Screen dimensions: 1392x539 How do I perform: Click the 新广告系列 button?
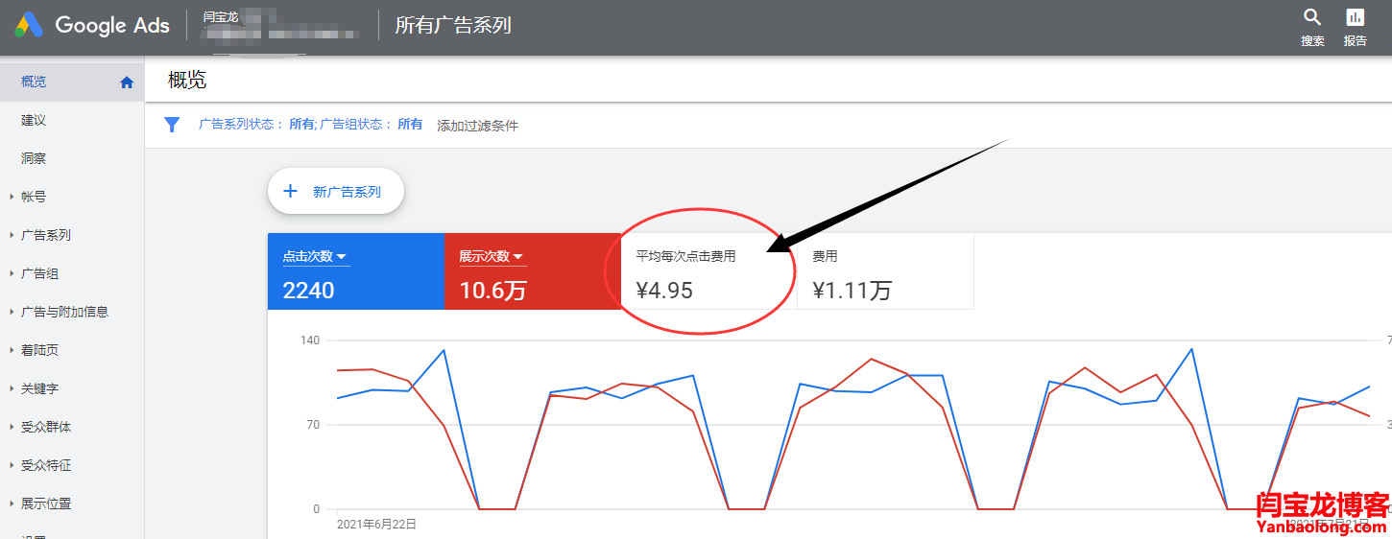pos(336,191)
